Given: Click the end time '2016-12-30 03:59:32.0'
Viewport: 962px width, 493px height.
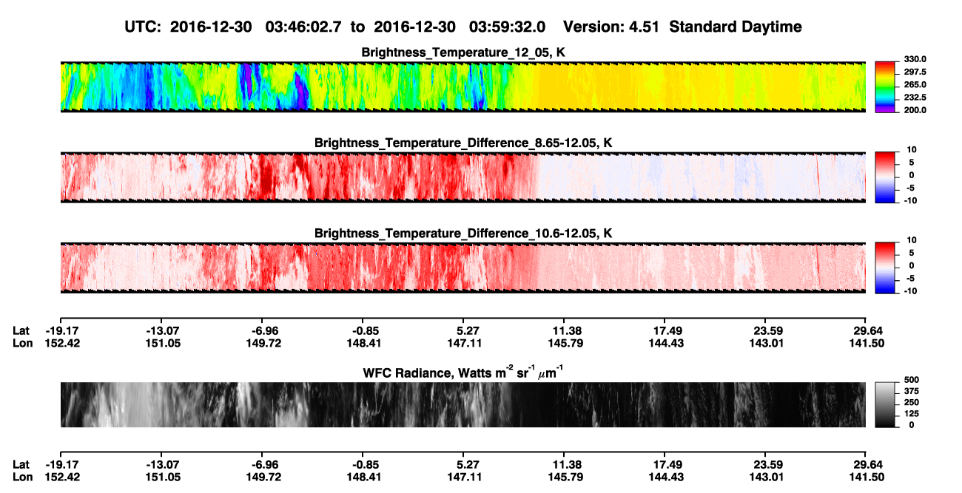Looking at the screenshot, I should 460,27.
